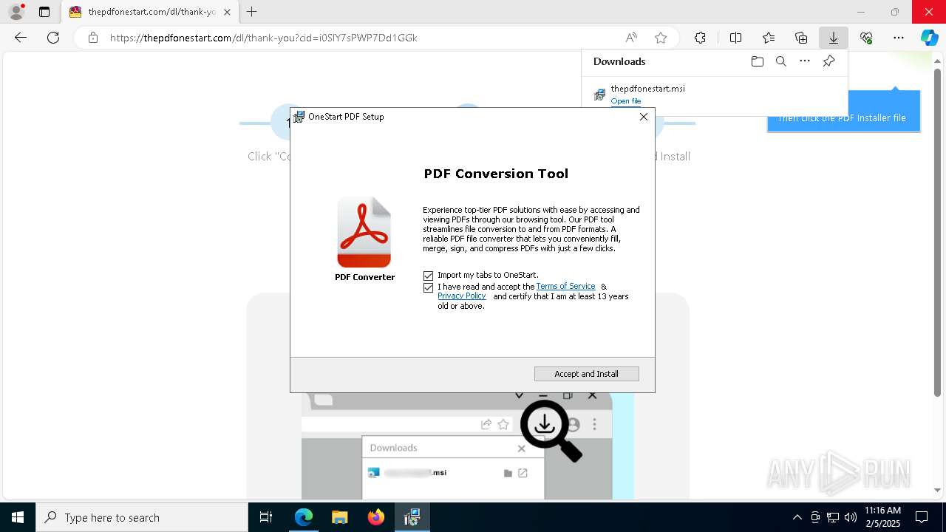
Task: Open the Favorites list
Action: click(x=769, y=38)
